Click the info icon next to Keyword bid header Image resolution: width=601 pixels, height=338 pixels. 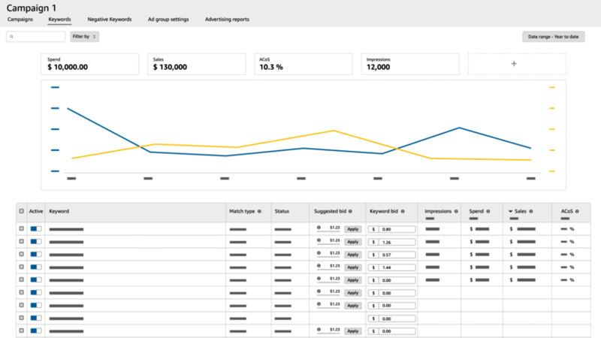click(x=403, y=212)
